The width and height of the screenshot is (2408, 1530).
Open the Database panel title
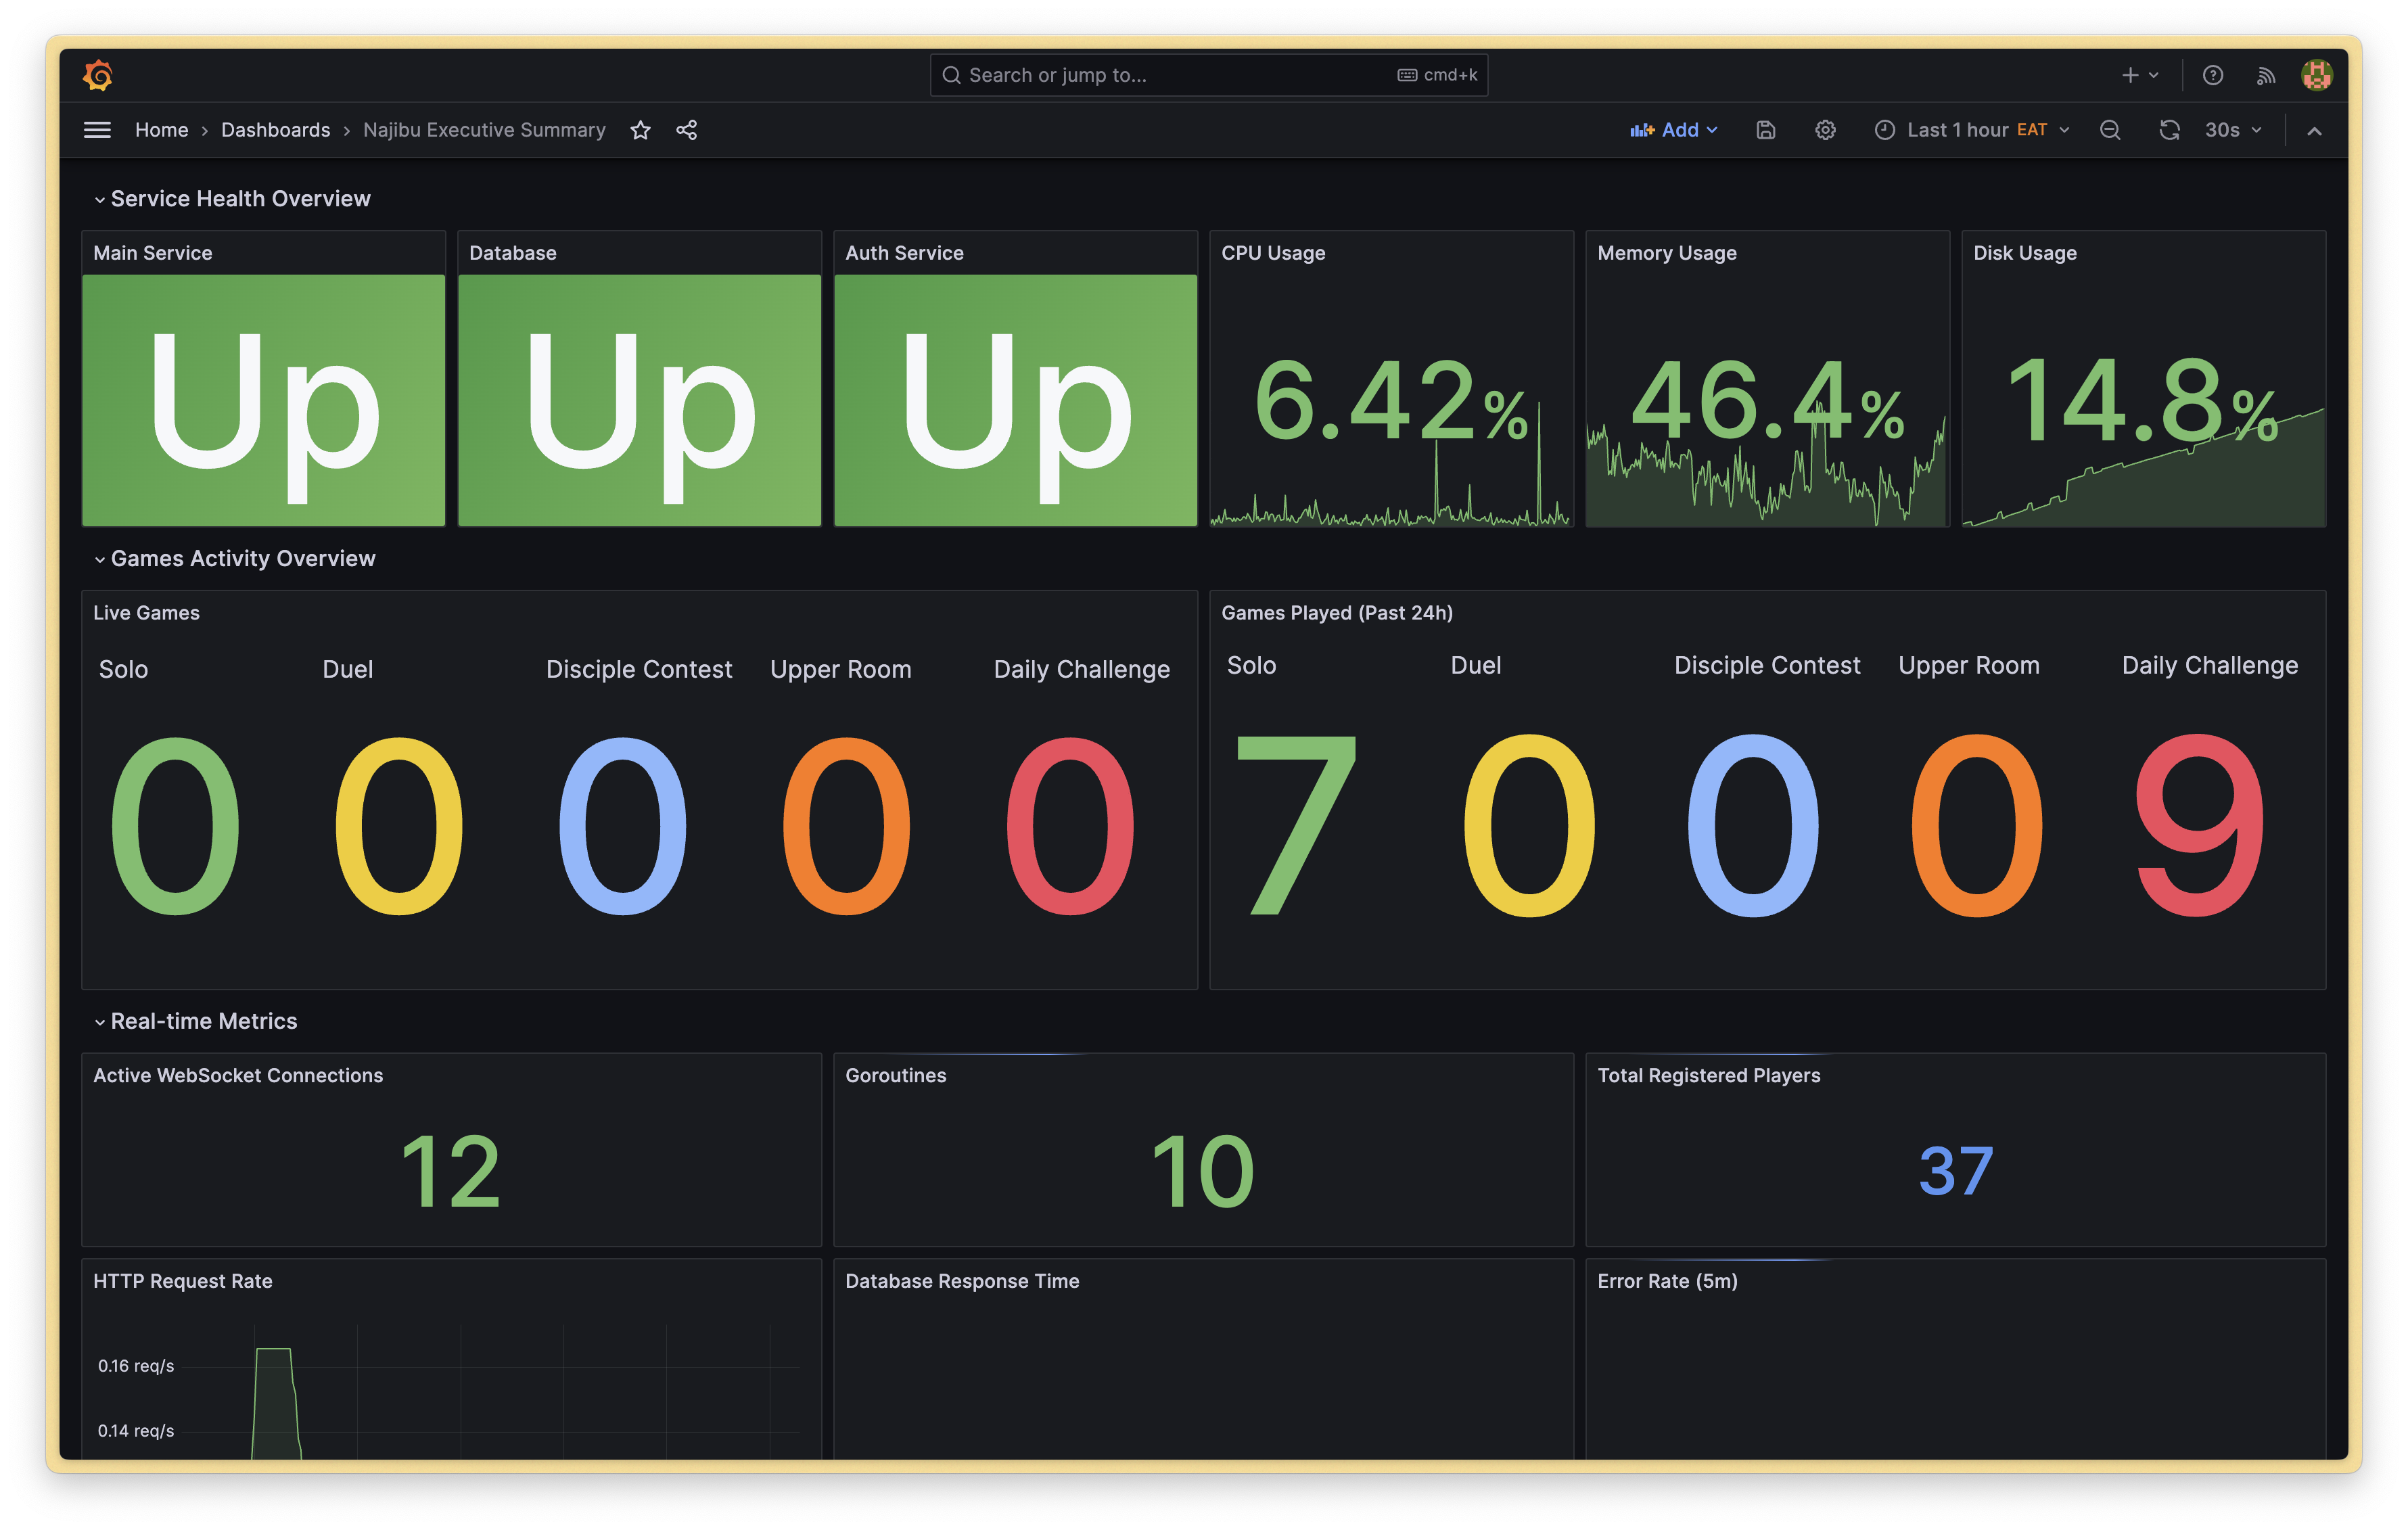tap(513, 253)
